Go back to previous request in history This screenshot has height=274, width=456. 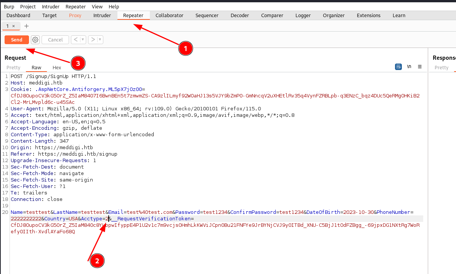(75, 40)
